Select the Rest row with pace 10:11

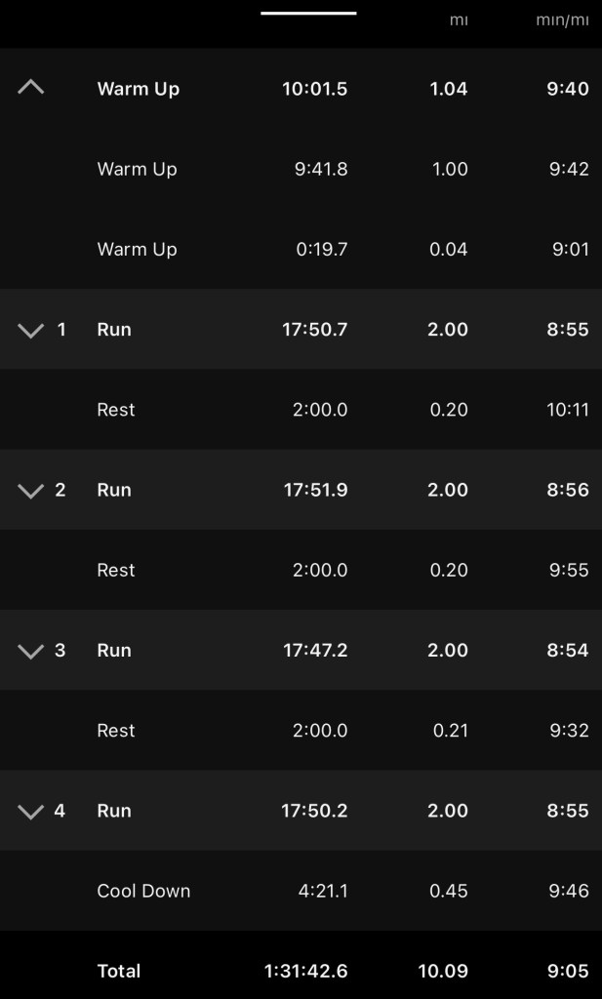[x=116, y=410]
